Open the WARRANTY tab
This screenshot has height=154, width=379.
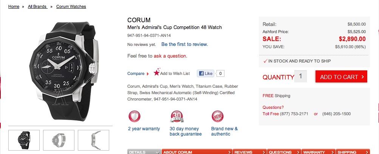318,152
